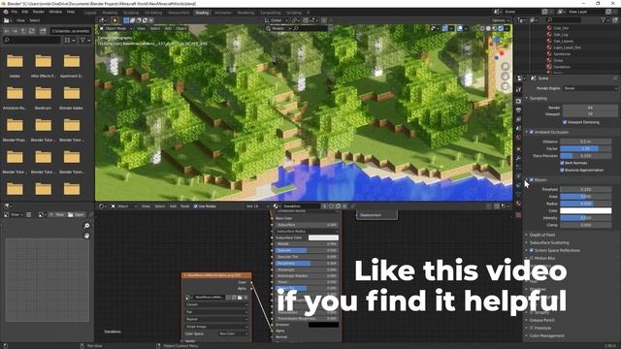Toggle the Bloom checkbox
This screenshot has width=621, height=349.
pos(532,180)
